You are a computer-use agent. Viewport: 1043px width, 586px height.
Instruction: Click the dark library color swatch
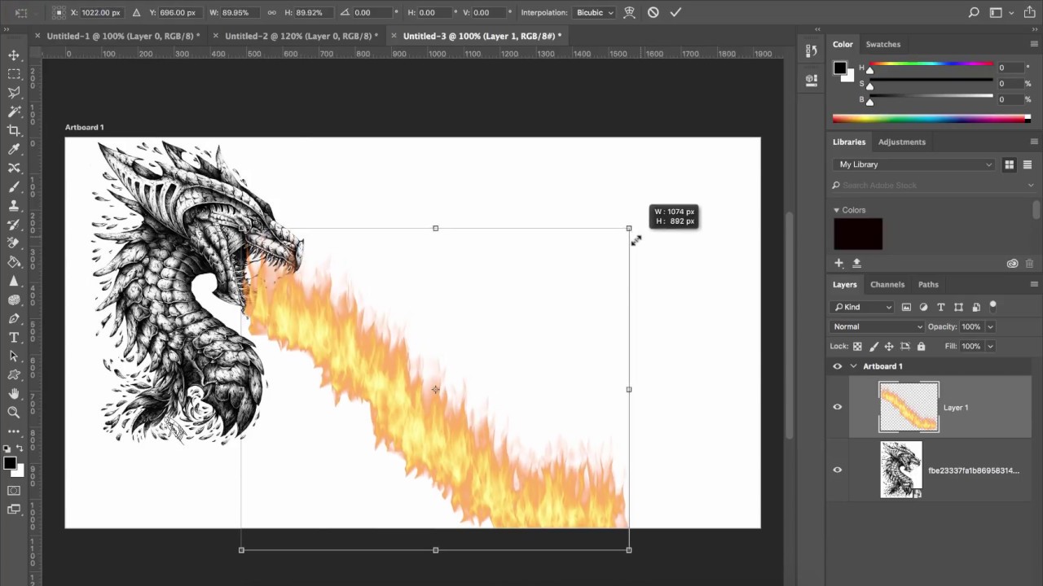pyautogui.click(x=857, y=234)
